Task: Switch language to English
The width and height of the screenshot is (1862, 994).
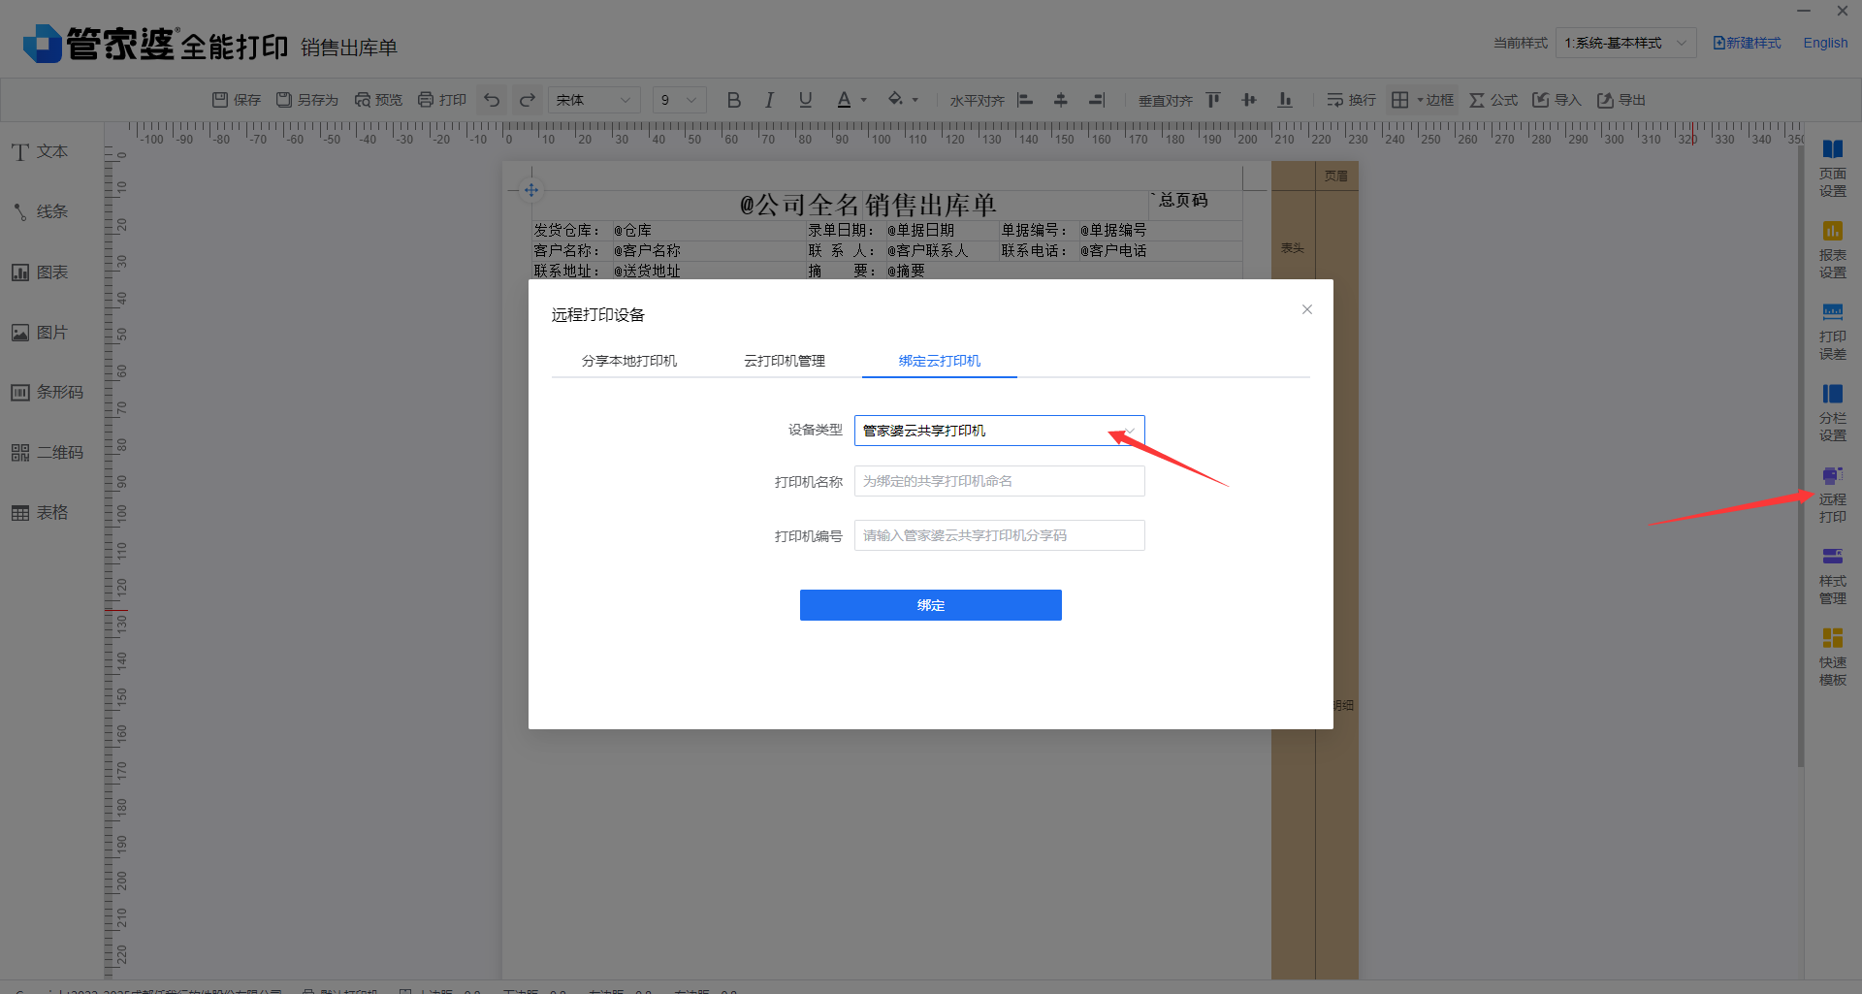Action: click(1825, 43)
